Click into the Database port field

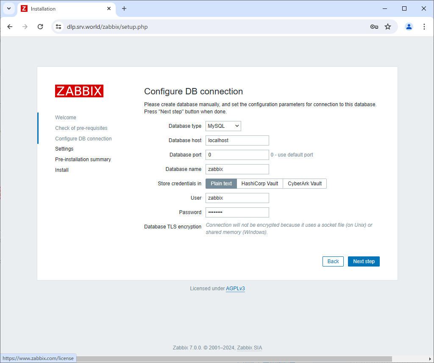pos(237,155)
